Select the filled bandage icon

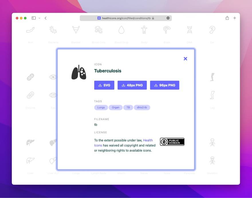[30, 77]
